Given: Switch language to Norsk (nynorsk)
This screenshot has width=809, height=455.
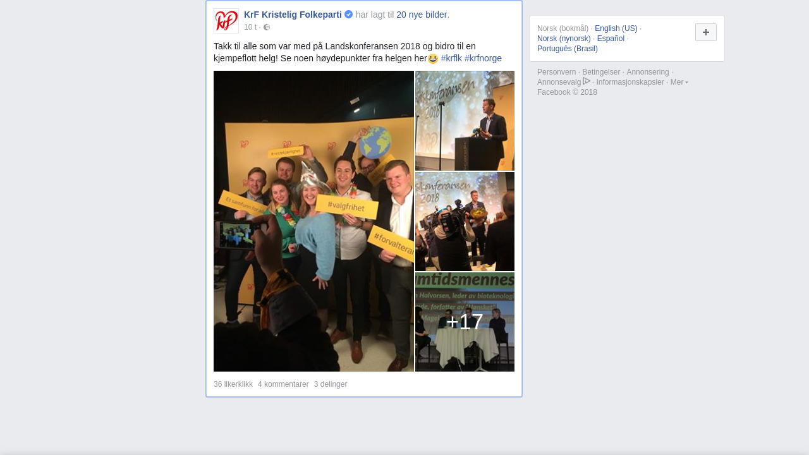Looking at the screenshot, I should pos(564,39).
